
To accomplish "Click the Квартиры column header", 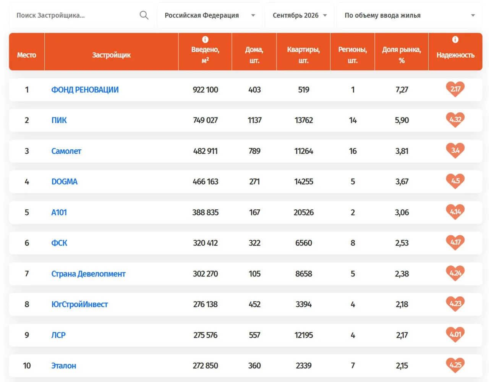I will click(303, 55).
